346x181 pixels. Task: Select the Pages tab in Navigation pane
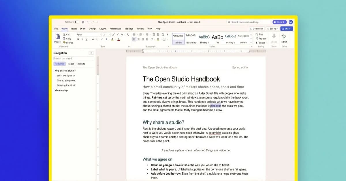pyautogui.click(x=71, y=64)
